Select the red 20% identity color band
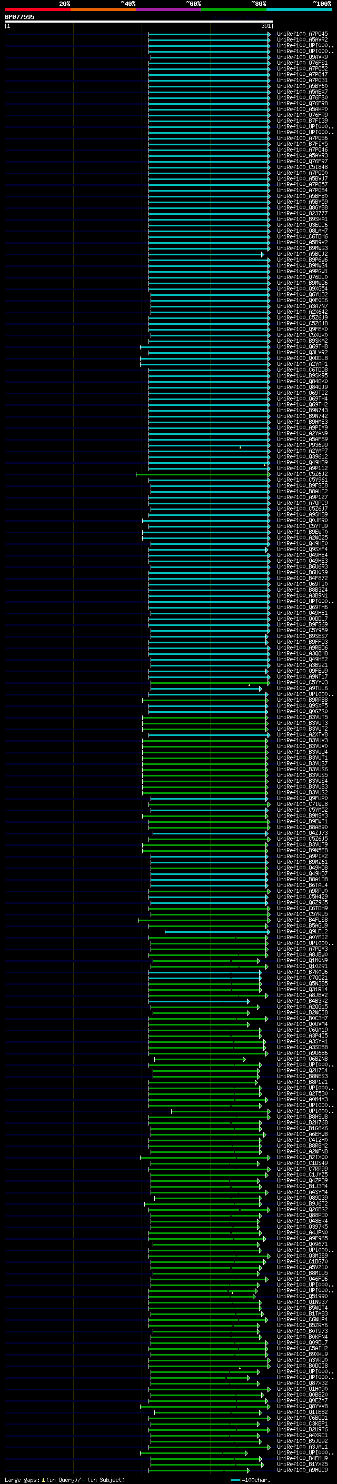 pyautogui.click(x=37, y=9)
